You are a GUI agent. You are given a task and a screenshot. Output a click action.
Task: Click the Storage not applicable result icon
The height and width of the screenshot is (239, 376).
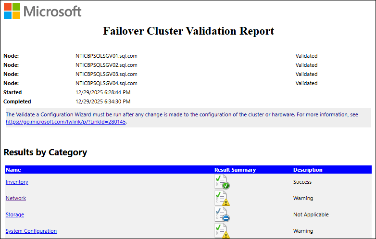pos(222,214)
